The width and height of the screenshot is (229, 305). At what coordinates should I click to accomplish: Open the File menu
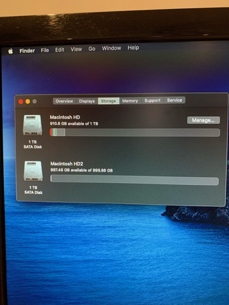pyautogui.click(x=45, y=50)
